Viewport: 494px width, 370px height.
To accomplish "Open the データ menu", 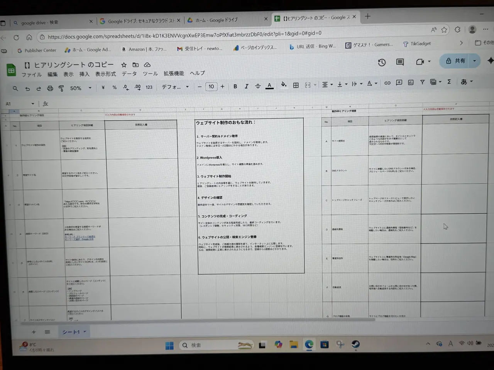I will pyautogui.click(x=129, y=74).
